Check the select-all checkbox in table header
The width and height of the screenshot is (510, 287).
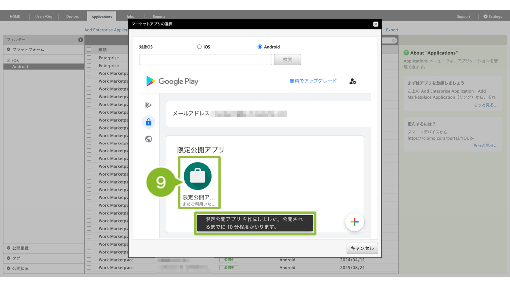tap(89, 50)
